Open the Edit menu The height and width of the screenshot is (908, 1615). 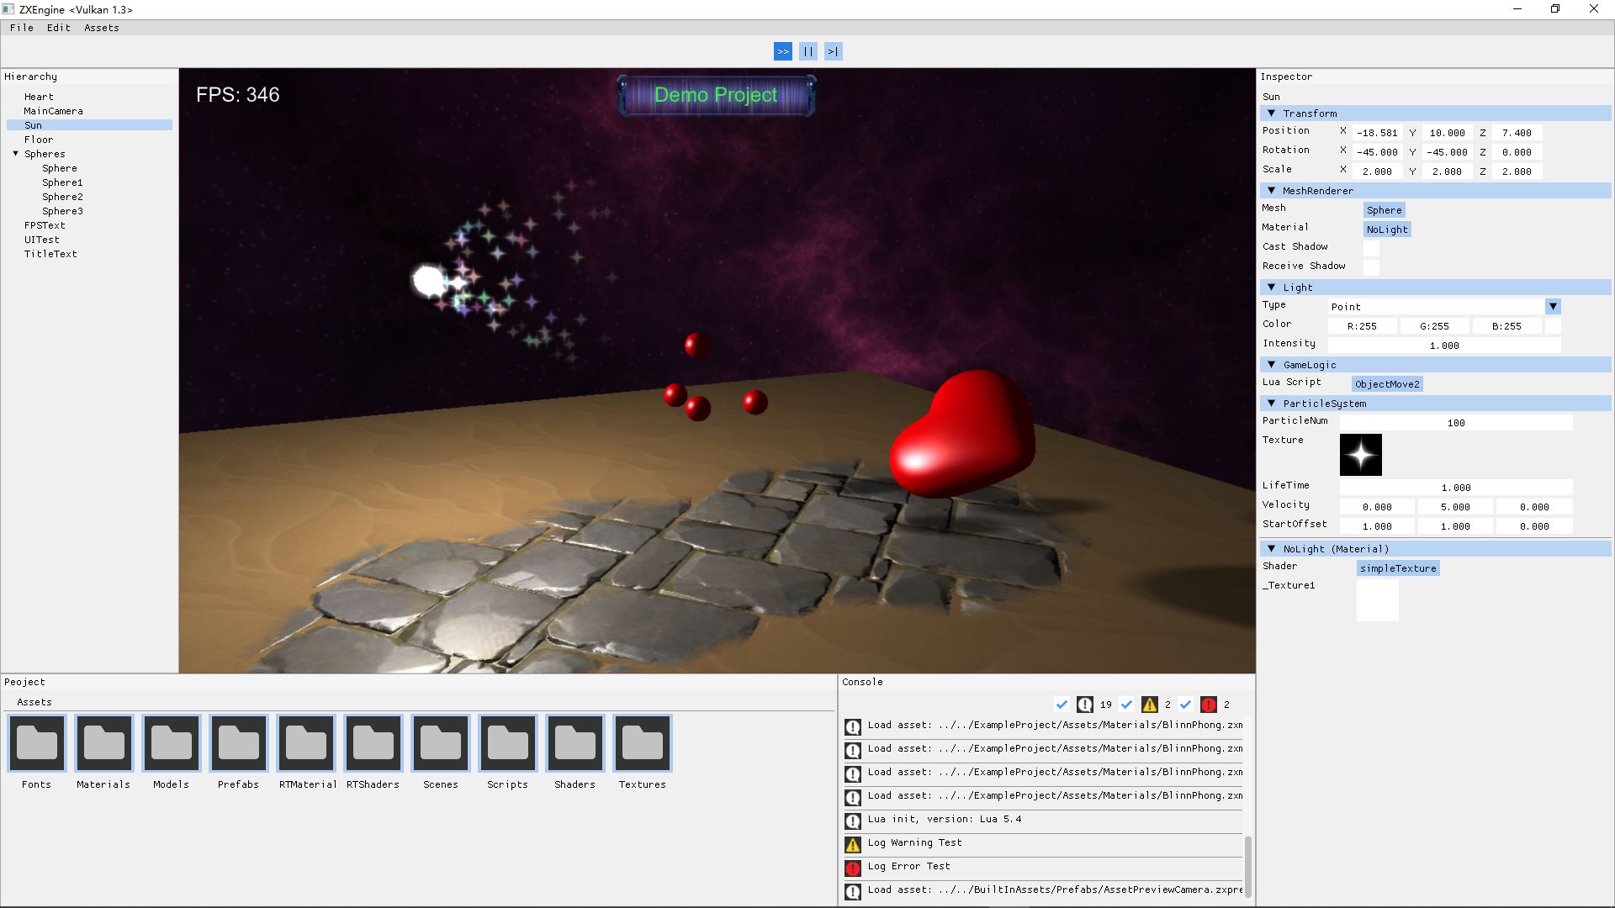pos(58,28)
